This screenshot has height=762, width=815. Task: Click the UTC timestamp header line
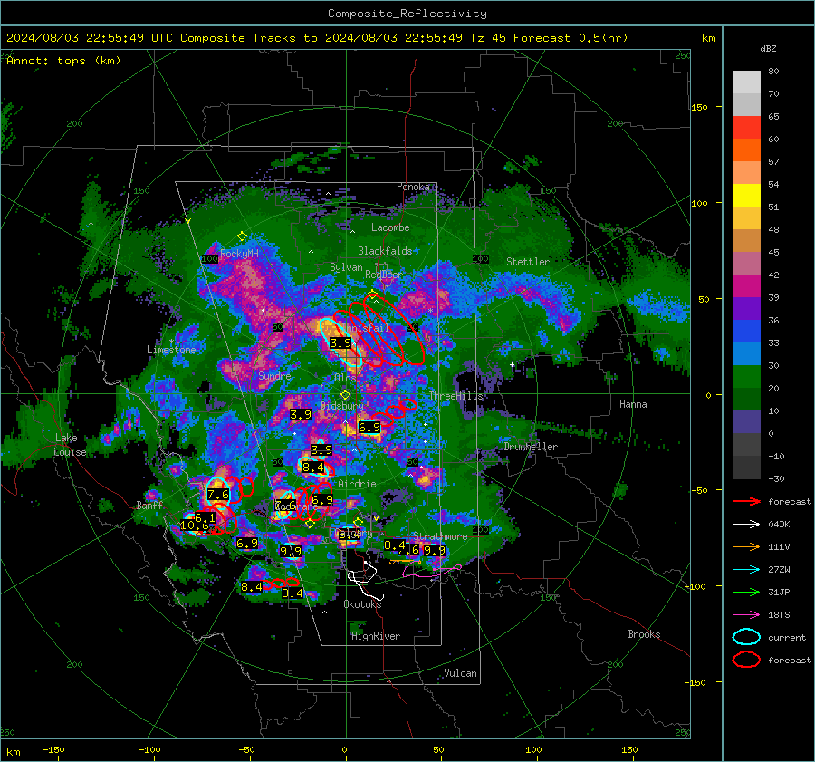pyautogui.click(x=317, y=38)
